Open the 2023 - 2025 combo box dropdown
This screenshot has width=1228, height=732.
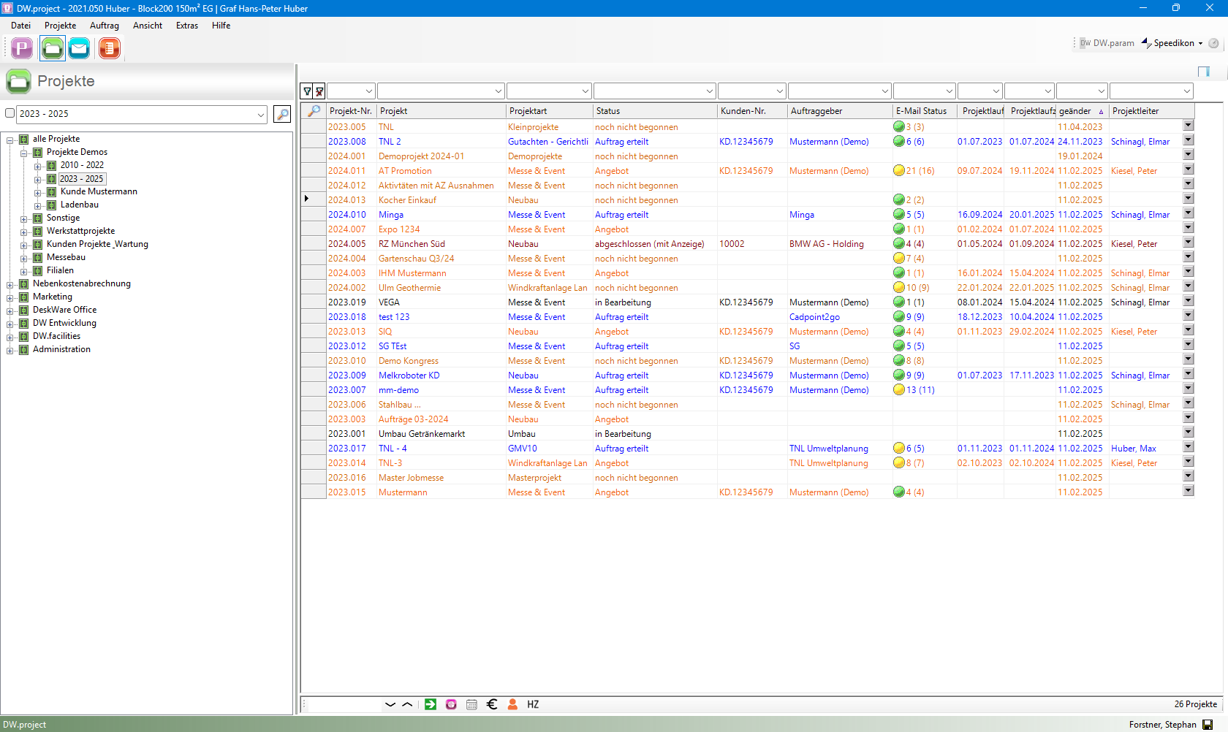pos(261,114)
